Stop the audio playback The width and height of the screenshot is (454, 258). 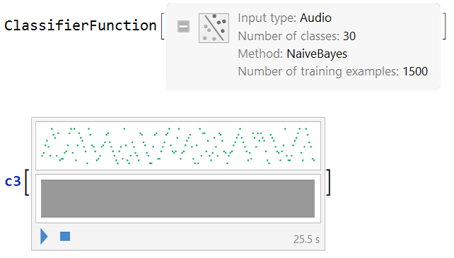point(65,236)
